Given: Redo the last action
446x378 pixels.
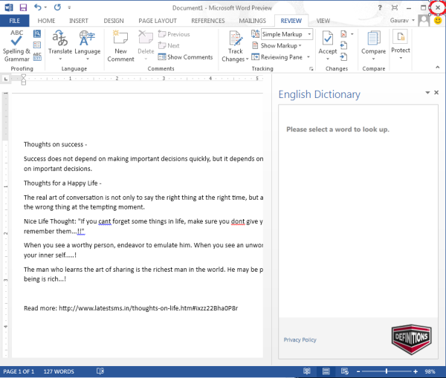Looking at the screenshot, I should [57, 7].
